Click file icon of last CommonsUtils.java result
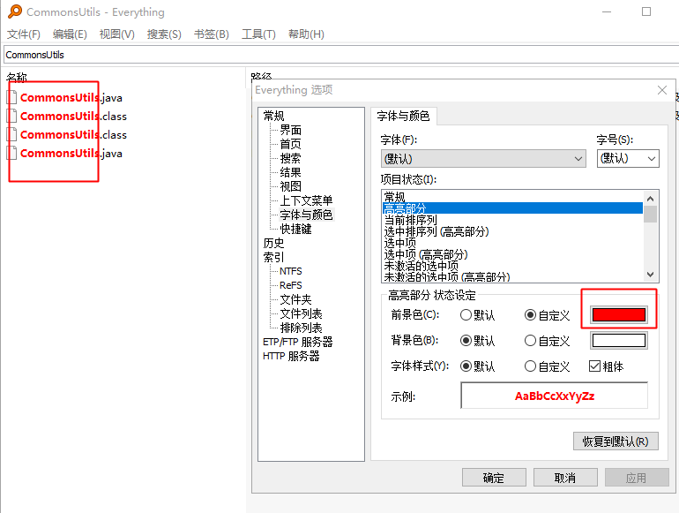This screenshot has width=679, height=513. click(x=12, y=154)
